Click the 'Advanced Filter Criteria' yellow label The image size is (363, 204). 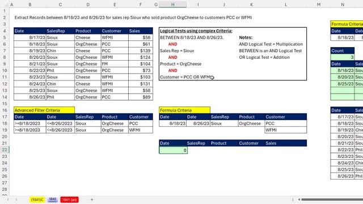pyautogui.click(x=44, y=110)
